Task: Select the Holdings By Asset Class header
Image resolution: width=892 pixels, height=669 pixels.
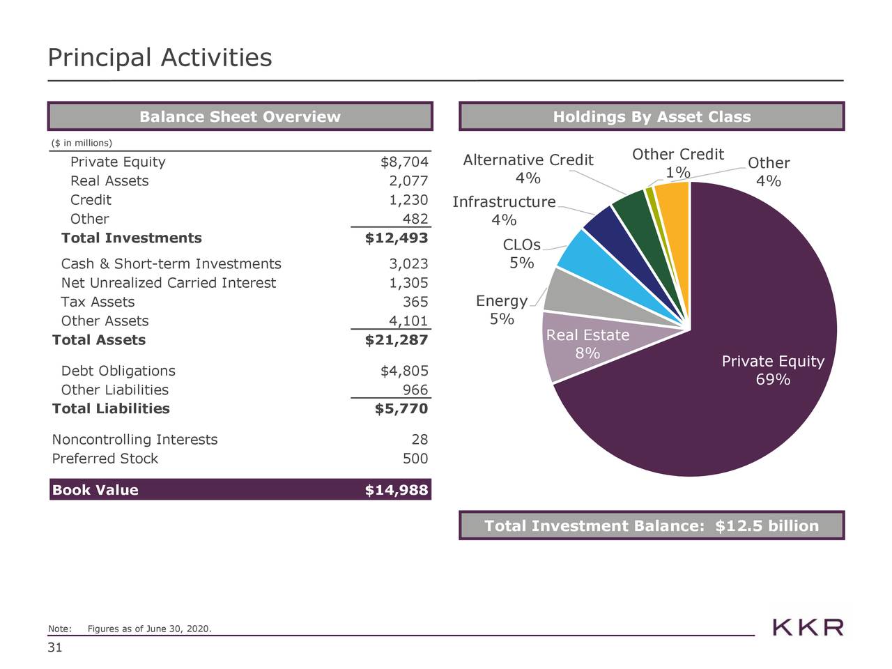Action: point(652,116)
